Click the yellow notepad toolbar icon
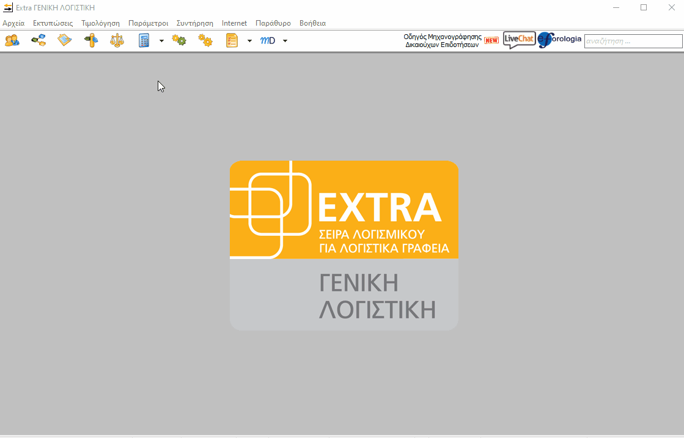Viewport: 684px width, 438px height. point(65,41)
